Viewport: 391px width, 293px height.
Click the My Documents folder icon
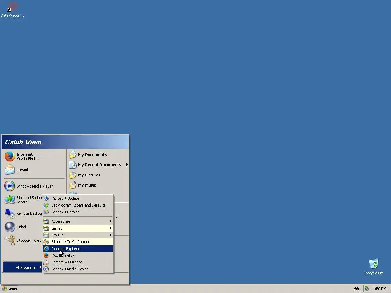click(73, 155)
